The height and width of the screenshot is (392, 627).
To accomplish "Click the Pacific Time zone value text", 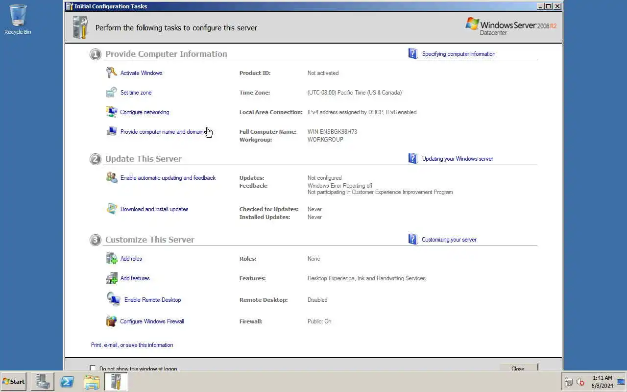I will coord(355,93).
